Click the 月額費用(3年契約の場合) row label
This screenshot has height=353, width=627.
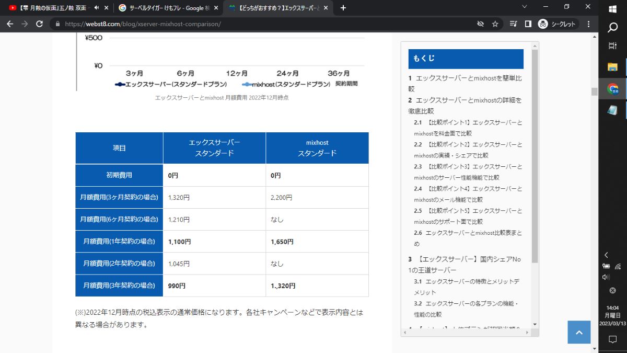pos(119,286)
